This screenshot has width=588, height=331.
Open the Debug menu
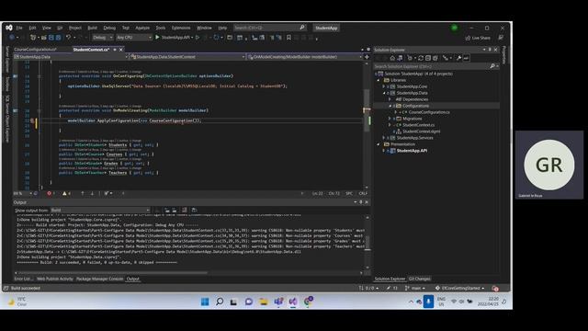pos(109,28)
